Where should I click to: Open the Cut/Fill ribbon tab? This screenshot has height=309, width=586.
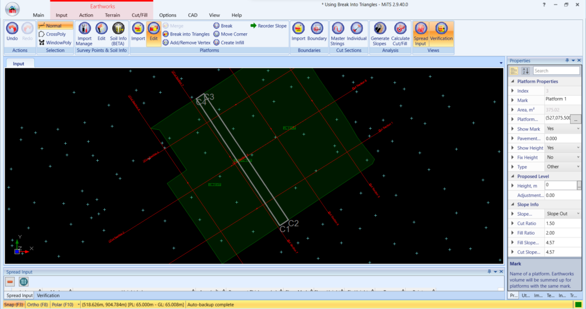tap(140, 15)
